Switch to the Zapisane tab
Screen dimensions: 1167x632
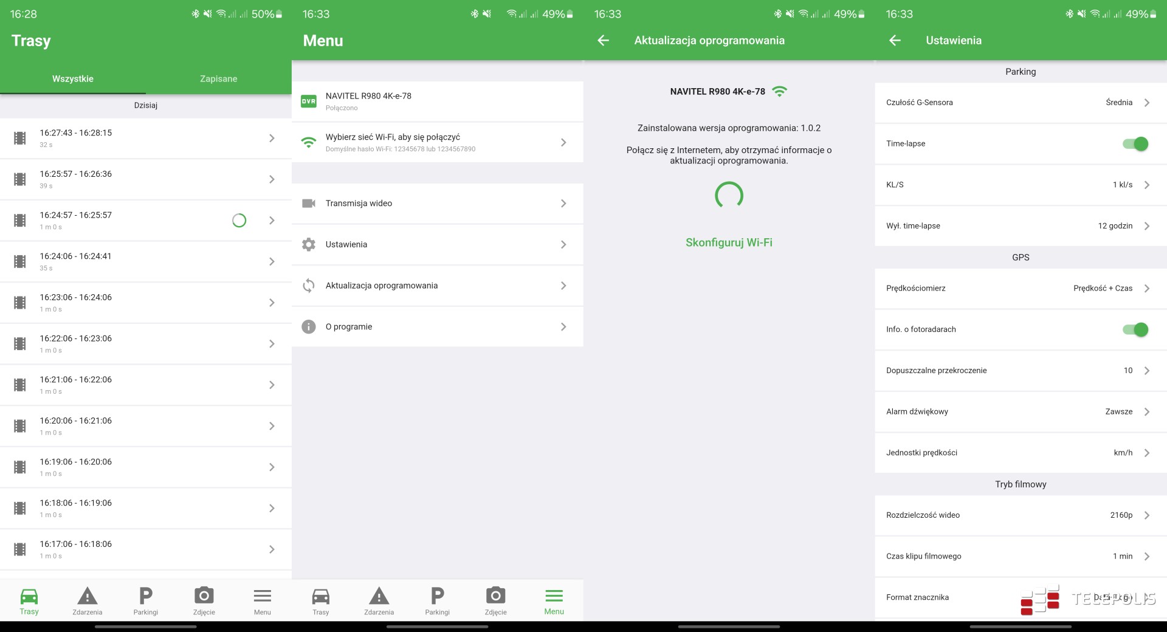(218, 79)
